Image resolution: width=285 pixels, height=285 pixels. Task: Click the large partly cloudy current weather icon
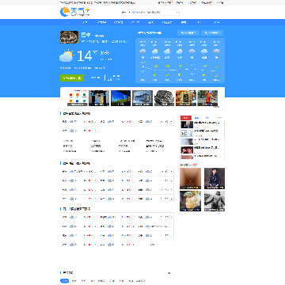(66, 56)
